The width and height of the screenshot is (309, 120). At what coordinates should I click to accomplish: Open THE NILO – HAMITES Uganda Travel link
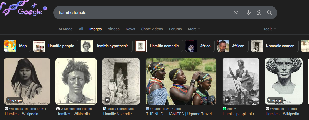[x=180, y=114]
